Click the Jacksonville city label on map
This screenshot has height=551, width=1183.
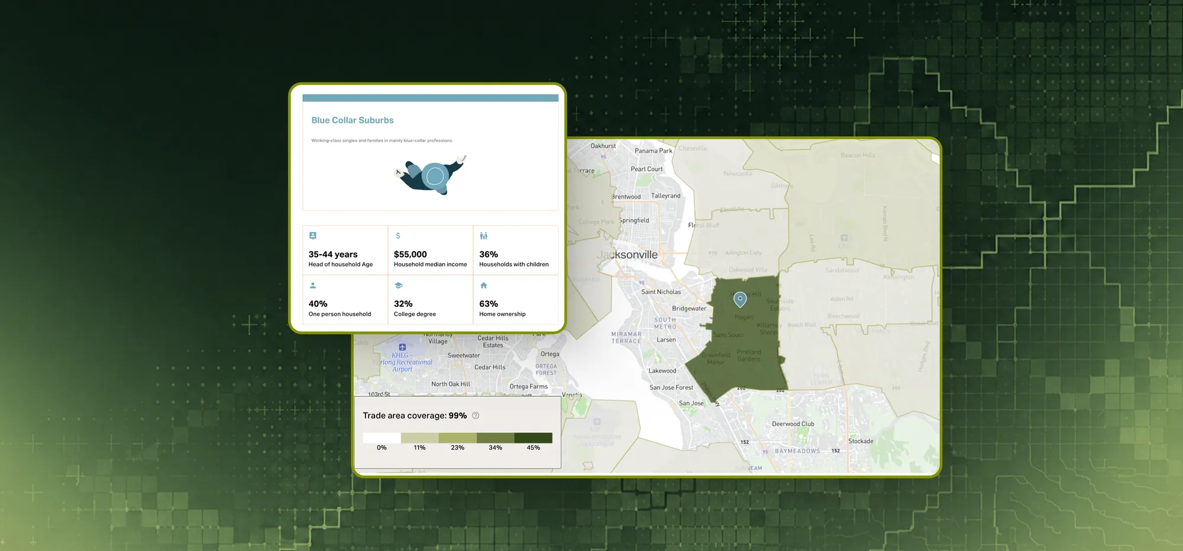(627, 255)
